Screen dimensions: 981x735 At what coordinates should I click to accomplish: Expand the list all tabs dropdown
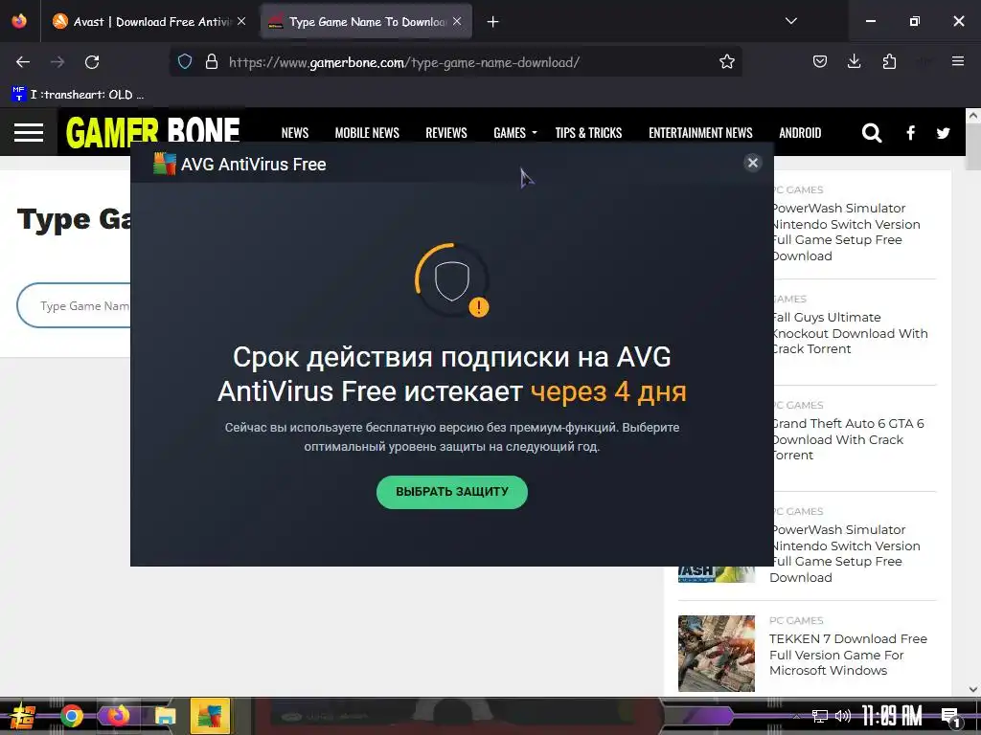pyautogui.click(x=790, y=21)
